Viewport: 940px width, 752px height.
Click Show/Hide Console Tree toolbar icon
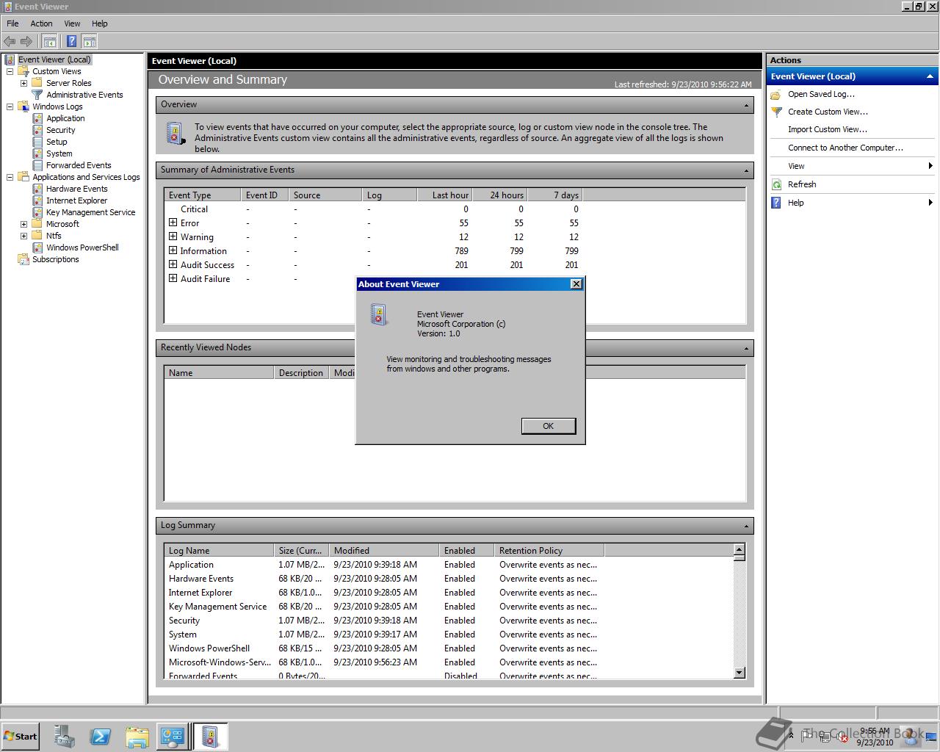(49, 41)
